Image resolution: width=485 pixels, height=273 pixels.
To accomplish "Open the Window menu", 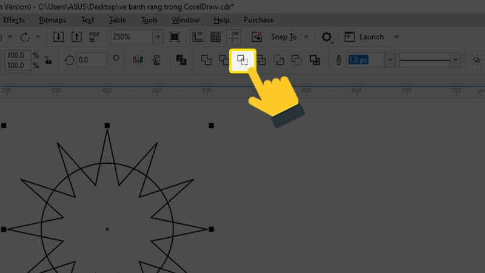I will (186, 20).
